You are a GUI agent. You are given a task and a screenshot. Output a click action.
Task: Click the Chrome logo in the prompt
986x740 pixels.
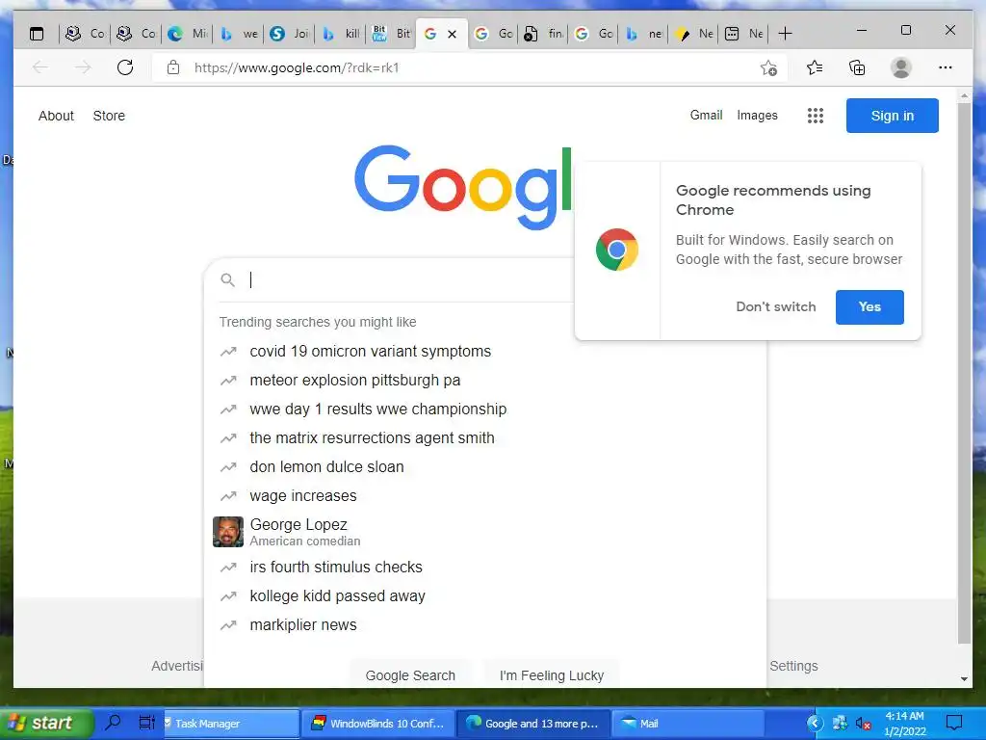617,250
